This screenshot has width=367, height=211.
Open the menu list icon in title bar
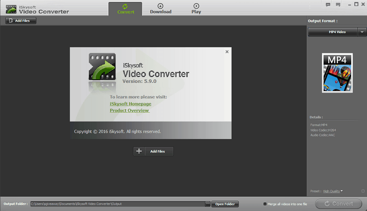click(x=338, y=4)
